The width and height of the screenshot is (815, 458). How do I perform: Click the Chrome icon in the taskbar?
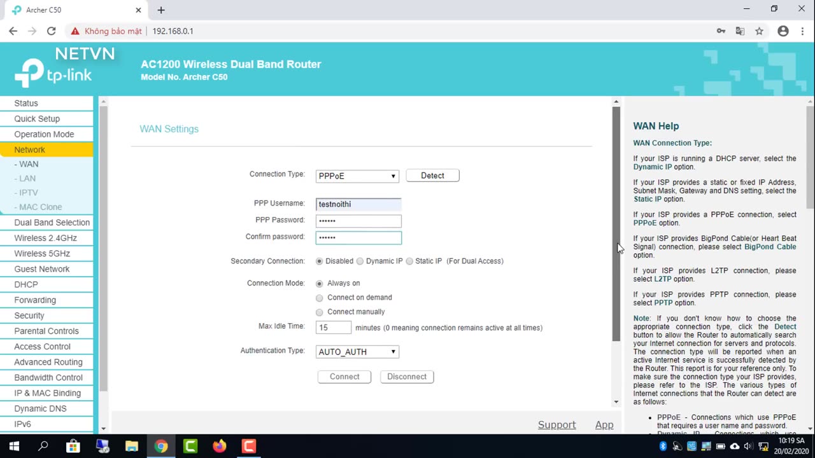coord(160,446)
